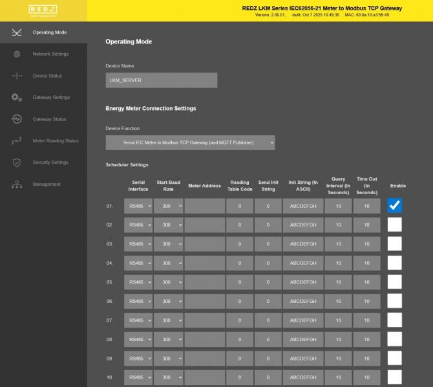
Task: Click the Device Name input field
Action: 162,80
